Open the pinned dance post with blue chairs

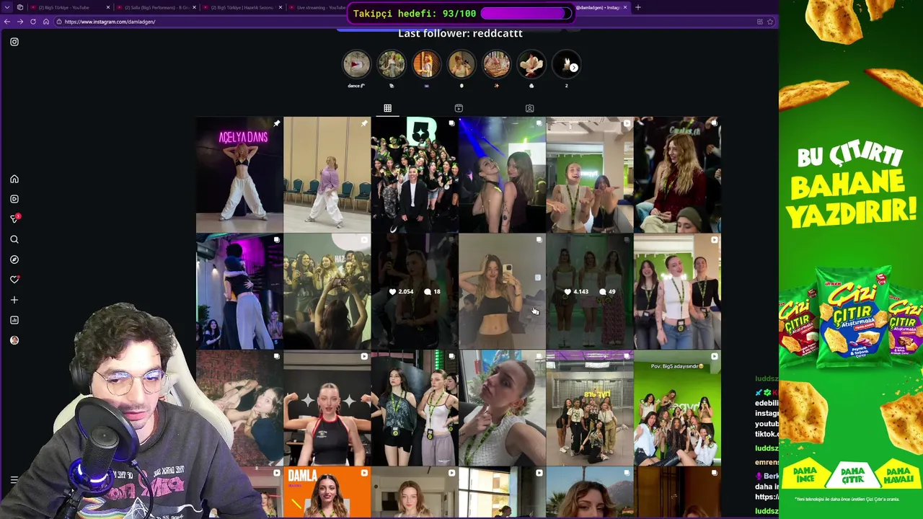(x=327, y=174)
